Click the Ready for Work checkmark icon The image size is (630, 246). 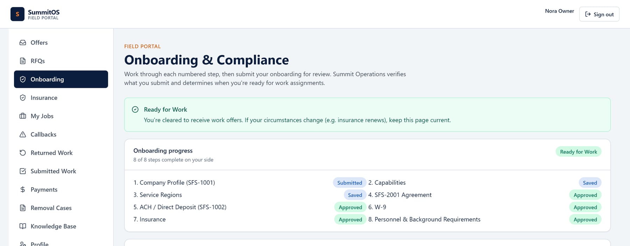[135, 110]
